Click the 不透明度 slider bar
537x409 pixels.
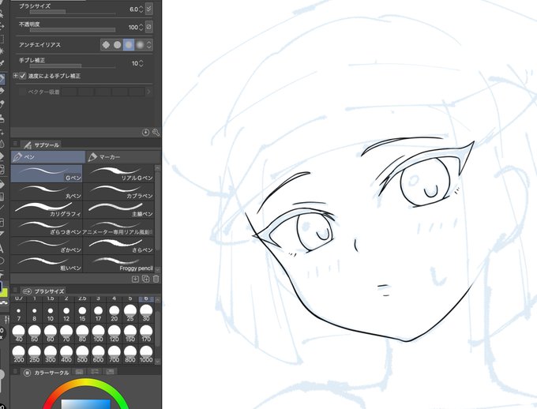[73, 30]
